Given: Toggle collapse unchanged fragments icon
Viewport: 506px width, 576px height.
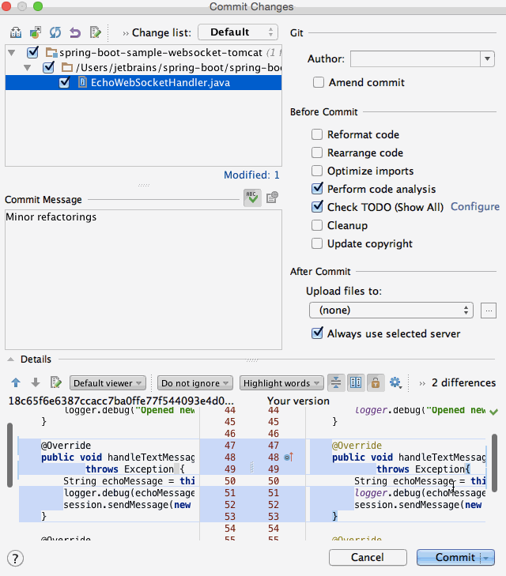Looking at the screenshot, I should [336, 382].
